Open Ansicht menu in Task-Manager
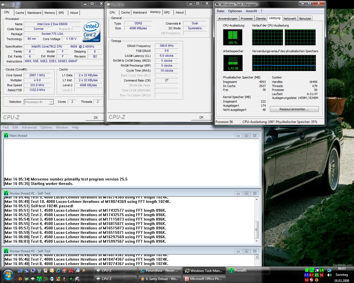 pos(251,11)
